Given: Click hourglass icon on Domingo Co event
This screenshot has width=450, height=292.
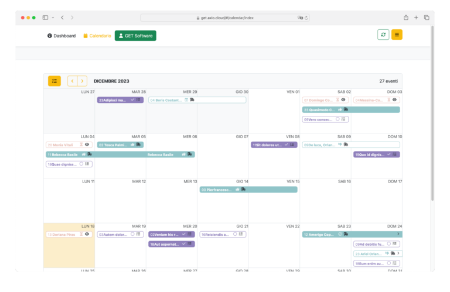Looking at the screenshot, I should 337,100.
